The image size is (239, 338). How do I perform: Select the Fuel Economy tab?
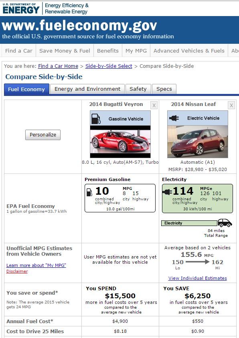pyautogui.click(x=26, y=90)
